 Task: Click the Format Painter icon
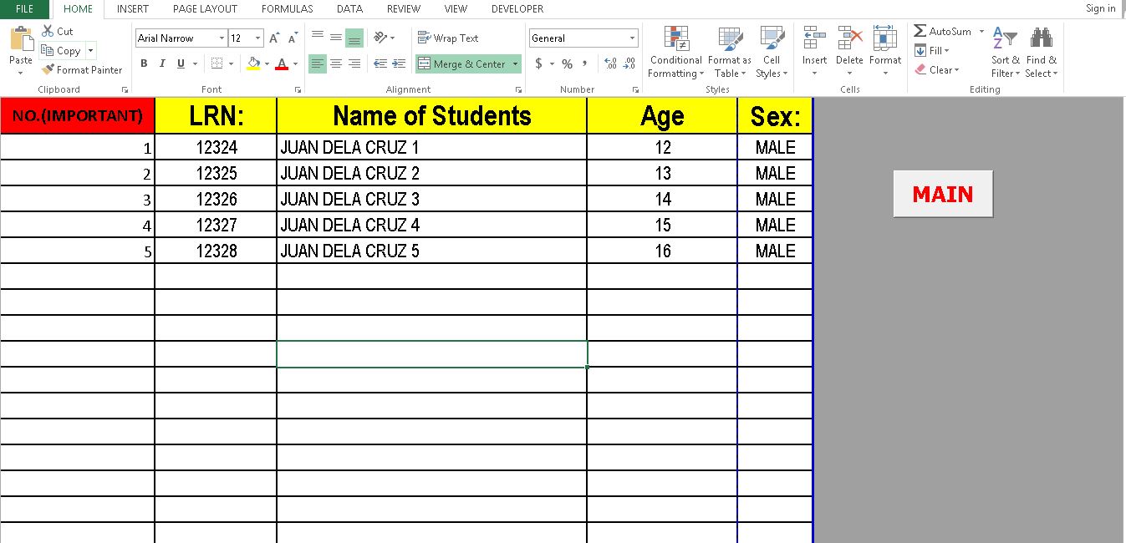click(48, 70)
